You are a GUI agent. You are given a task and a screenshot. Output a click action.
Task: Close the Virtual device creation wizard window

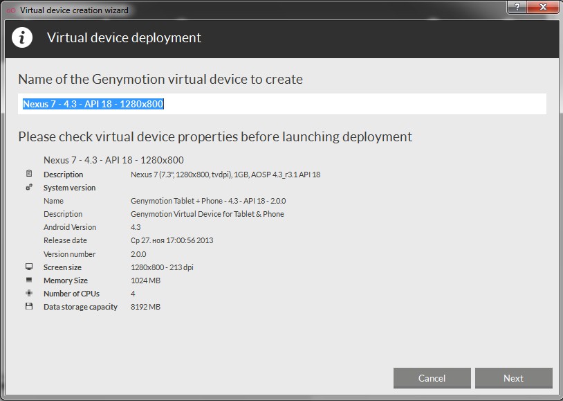[x=543, y=7]
